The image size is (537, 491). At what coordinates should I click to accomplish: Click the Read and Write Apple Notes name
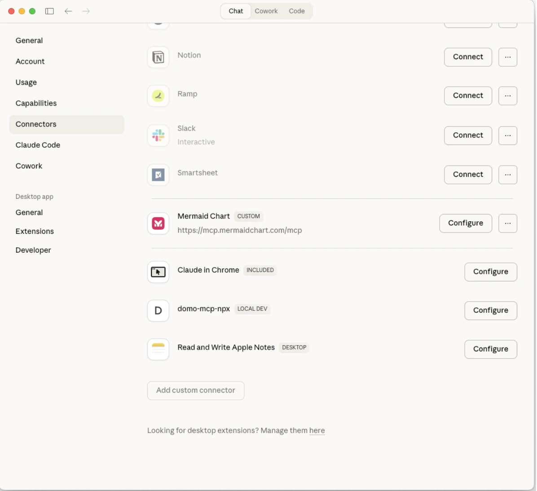[x=226, y=347]
